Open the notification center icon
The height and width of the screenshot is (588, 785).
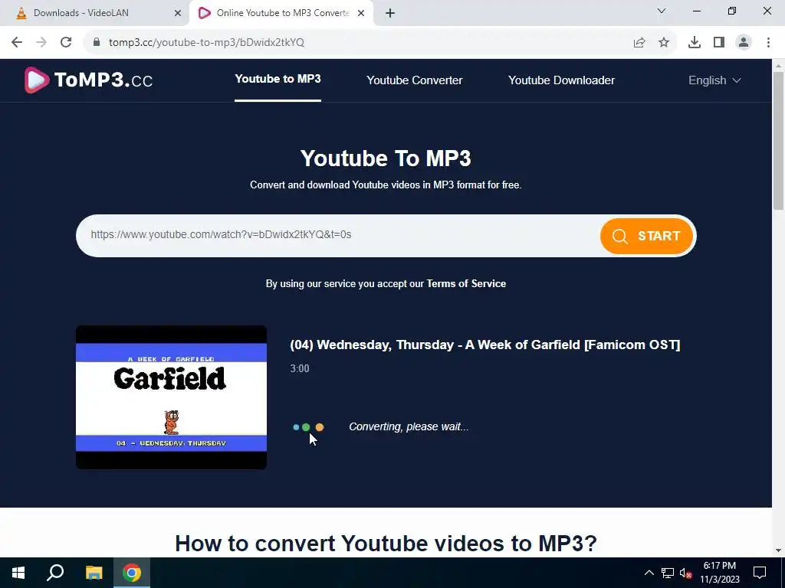coord(760,573)
